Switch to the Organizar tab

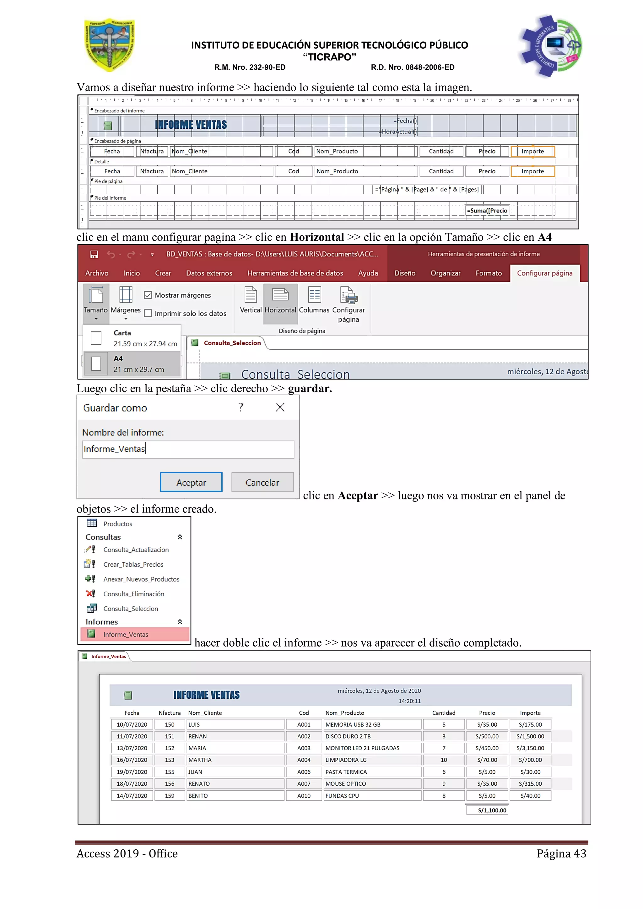tap(446, 273)
